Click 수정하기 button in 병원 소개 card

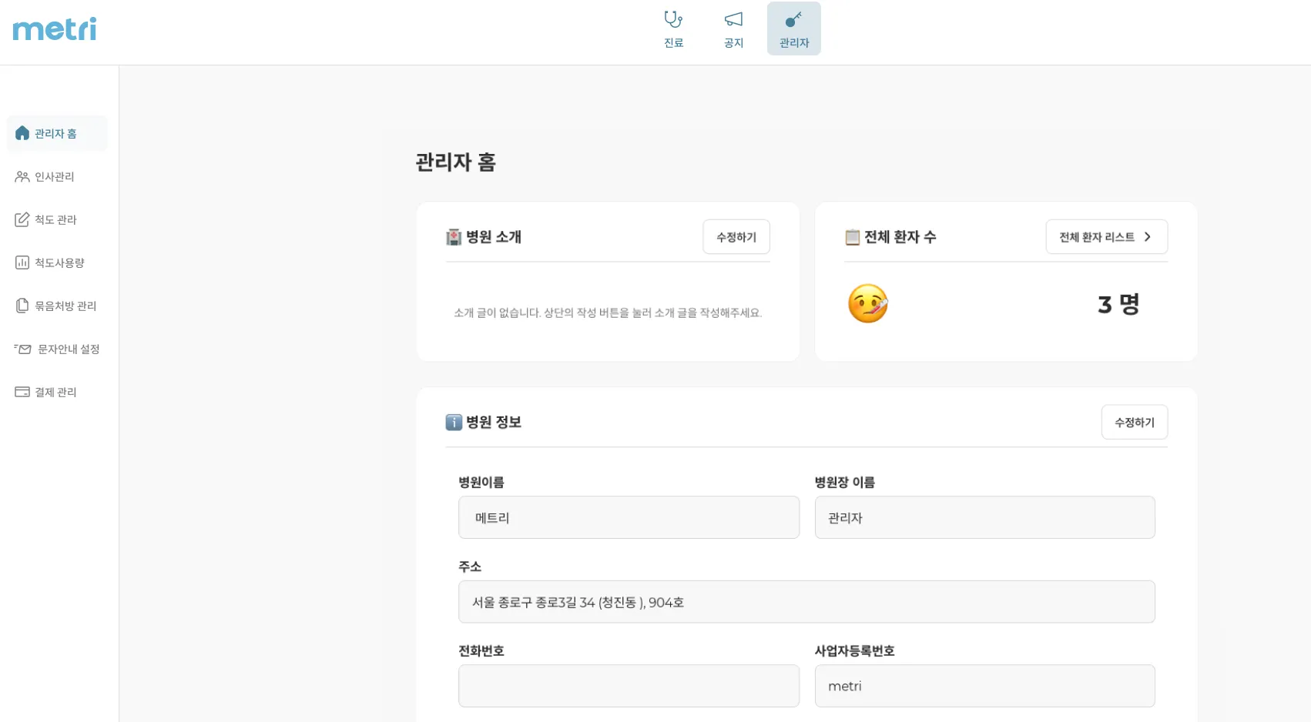[736, 237]
